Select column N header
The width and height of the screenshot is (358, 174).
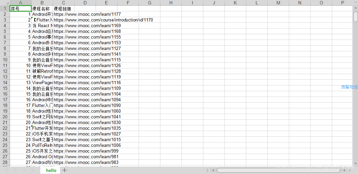(300, 3)
